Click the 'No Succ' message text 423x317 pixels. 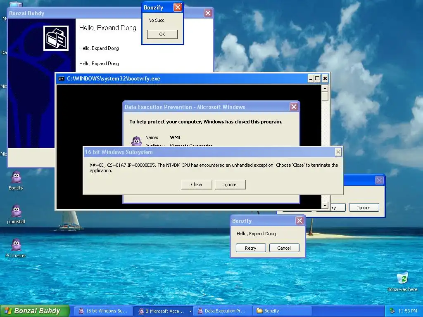156,20
